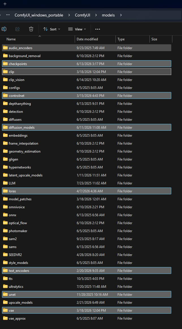Click date 6/13/2026 3:17 PM of checkpoints
The height and width of the screenshot is (329, 182).
coord(90,64)
